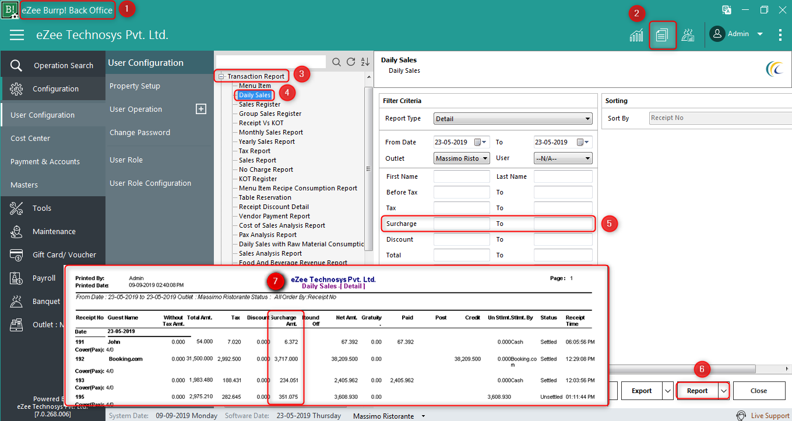Image resolution: width=792 pixels, height=421 pixels.
Task: Open the User dropdown
Action: click(563, 158)
